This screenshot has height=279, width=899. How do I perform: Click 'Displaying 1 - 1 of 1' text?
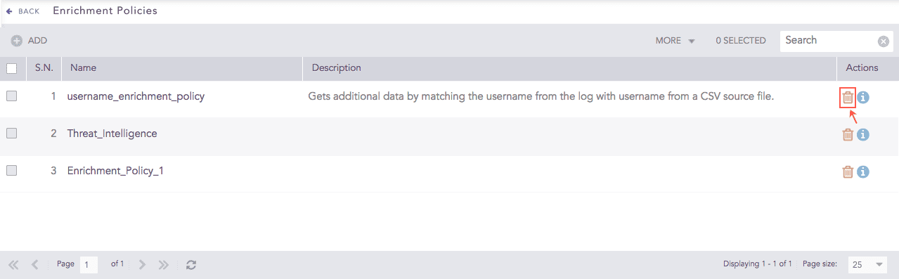pos(757,264)
